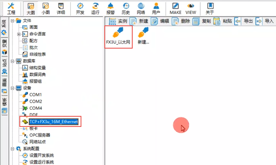Click 编辑 in the content toolbar
Viewport: 276px width, 165px height.
[160, 21]
